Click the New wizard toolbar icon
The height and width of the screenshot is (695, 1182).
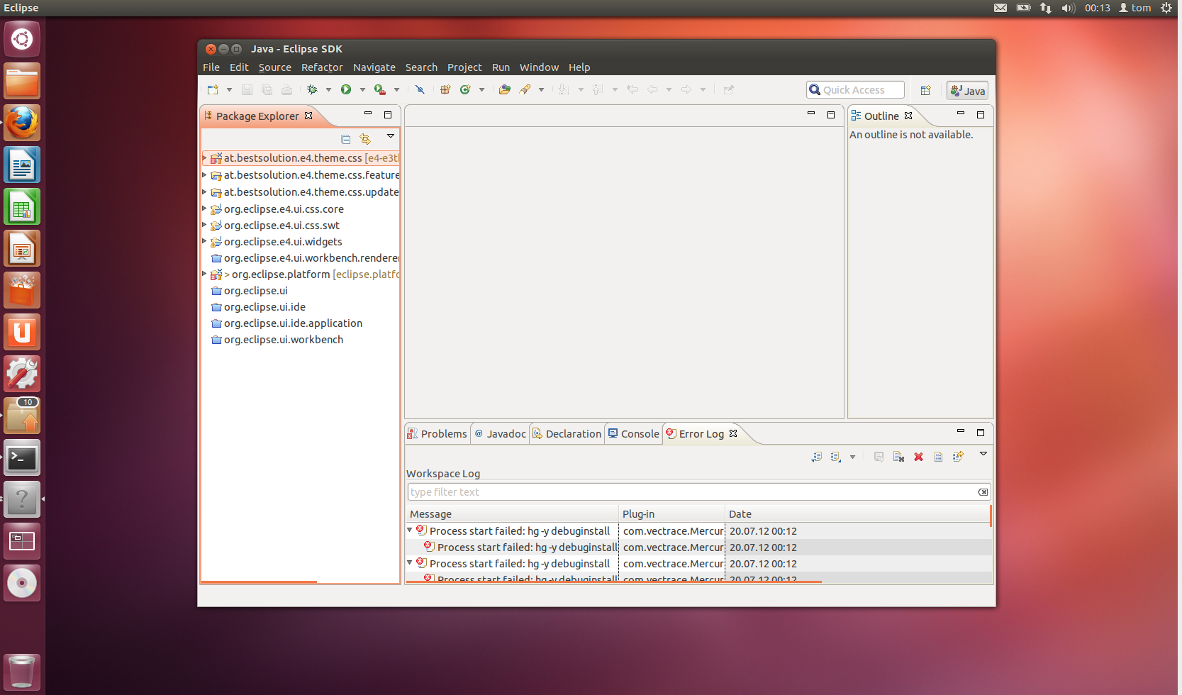(213, 89)
